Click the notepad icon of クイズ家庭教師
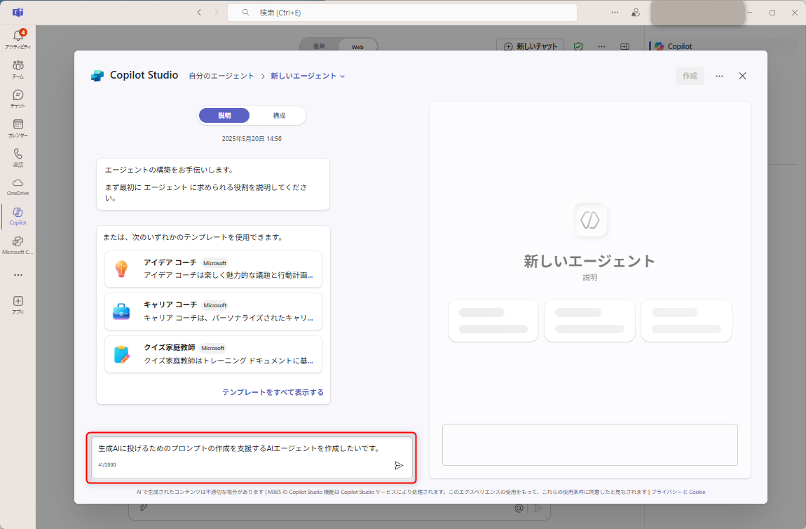Viewport: 806px width, 529px height. (x=121, y=354)
